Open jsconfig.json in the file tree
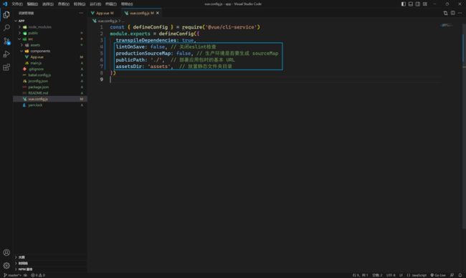Viewport: 466px width, 278px height. 50,81
